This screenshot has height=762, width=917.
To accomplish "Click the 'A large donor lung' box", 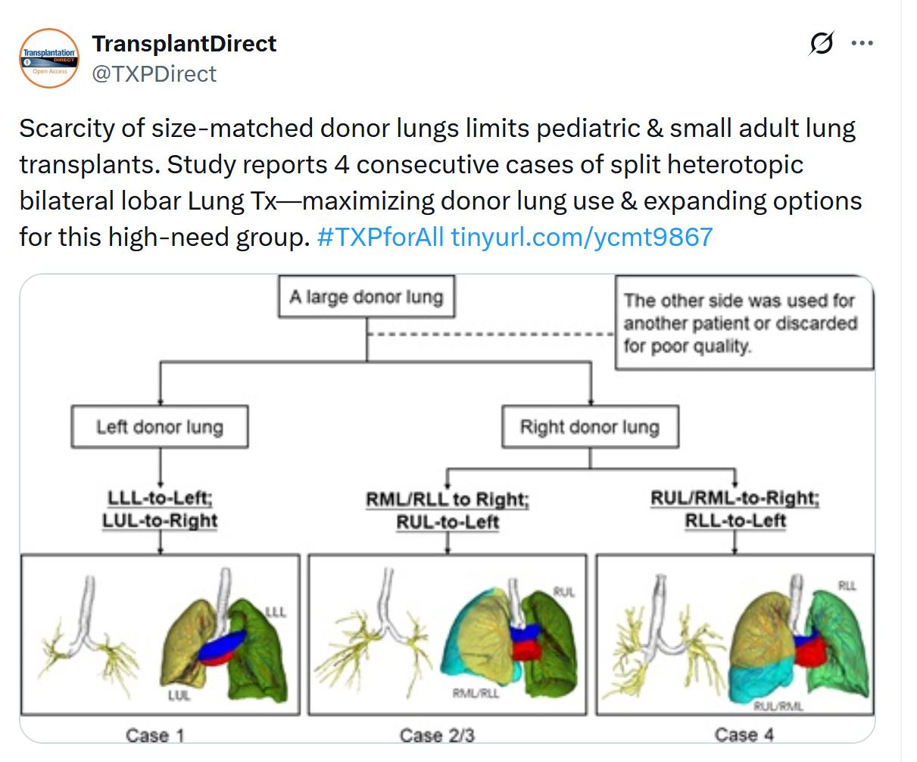I will [x=366, y=297].
